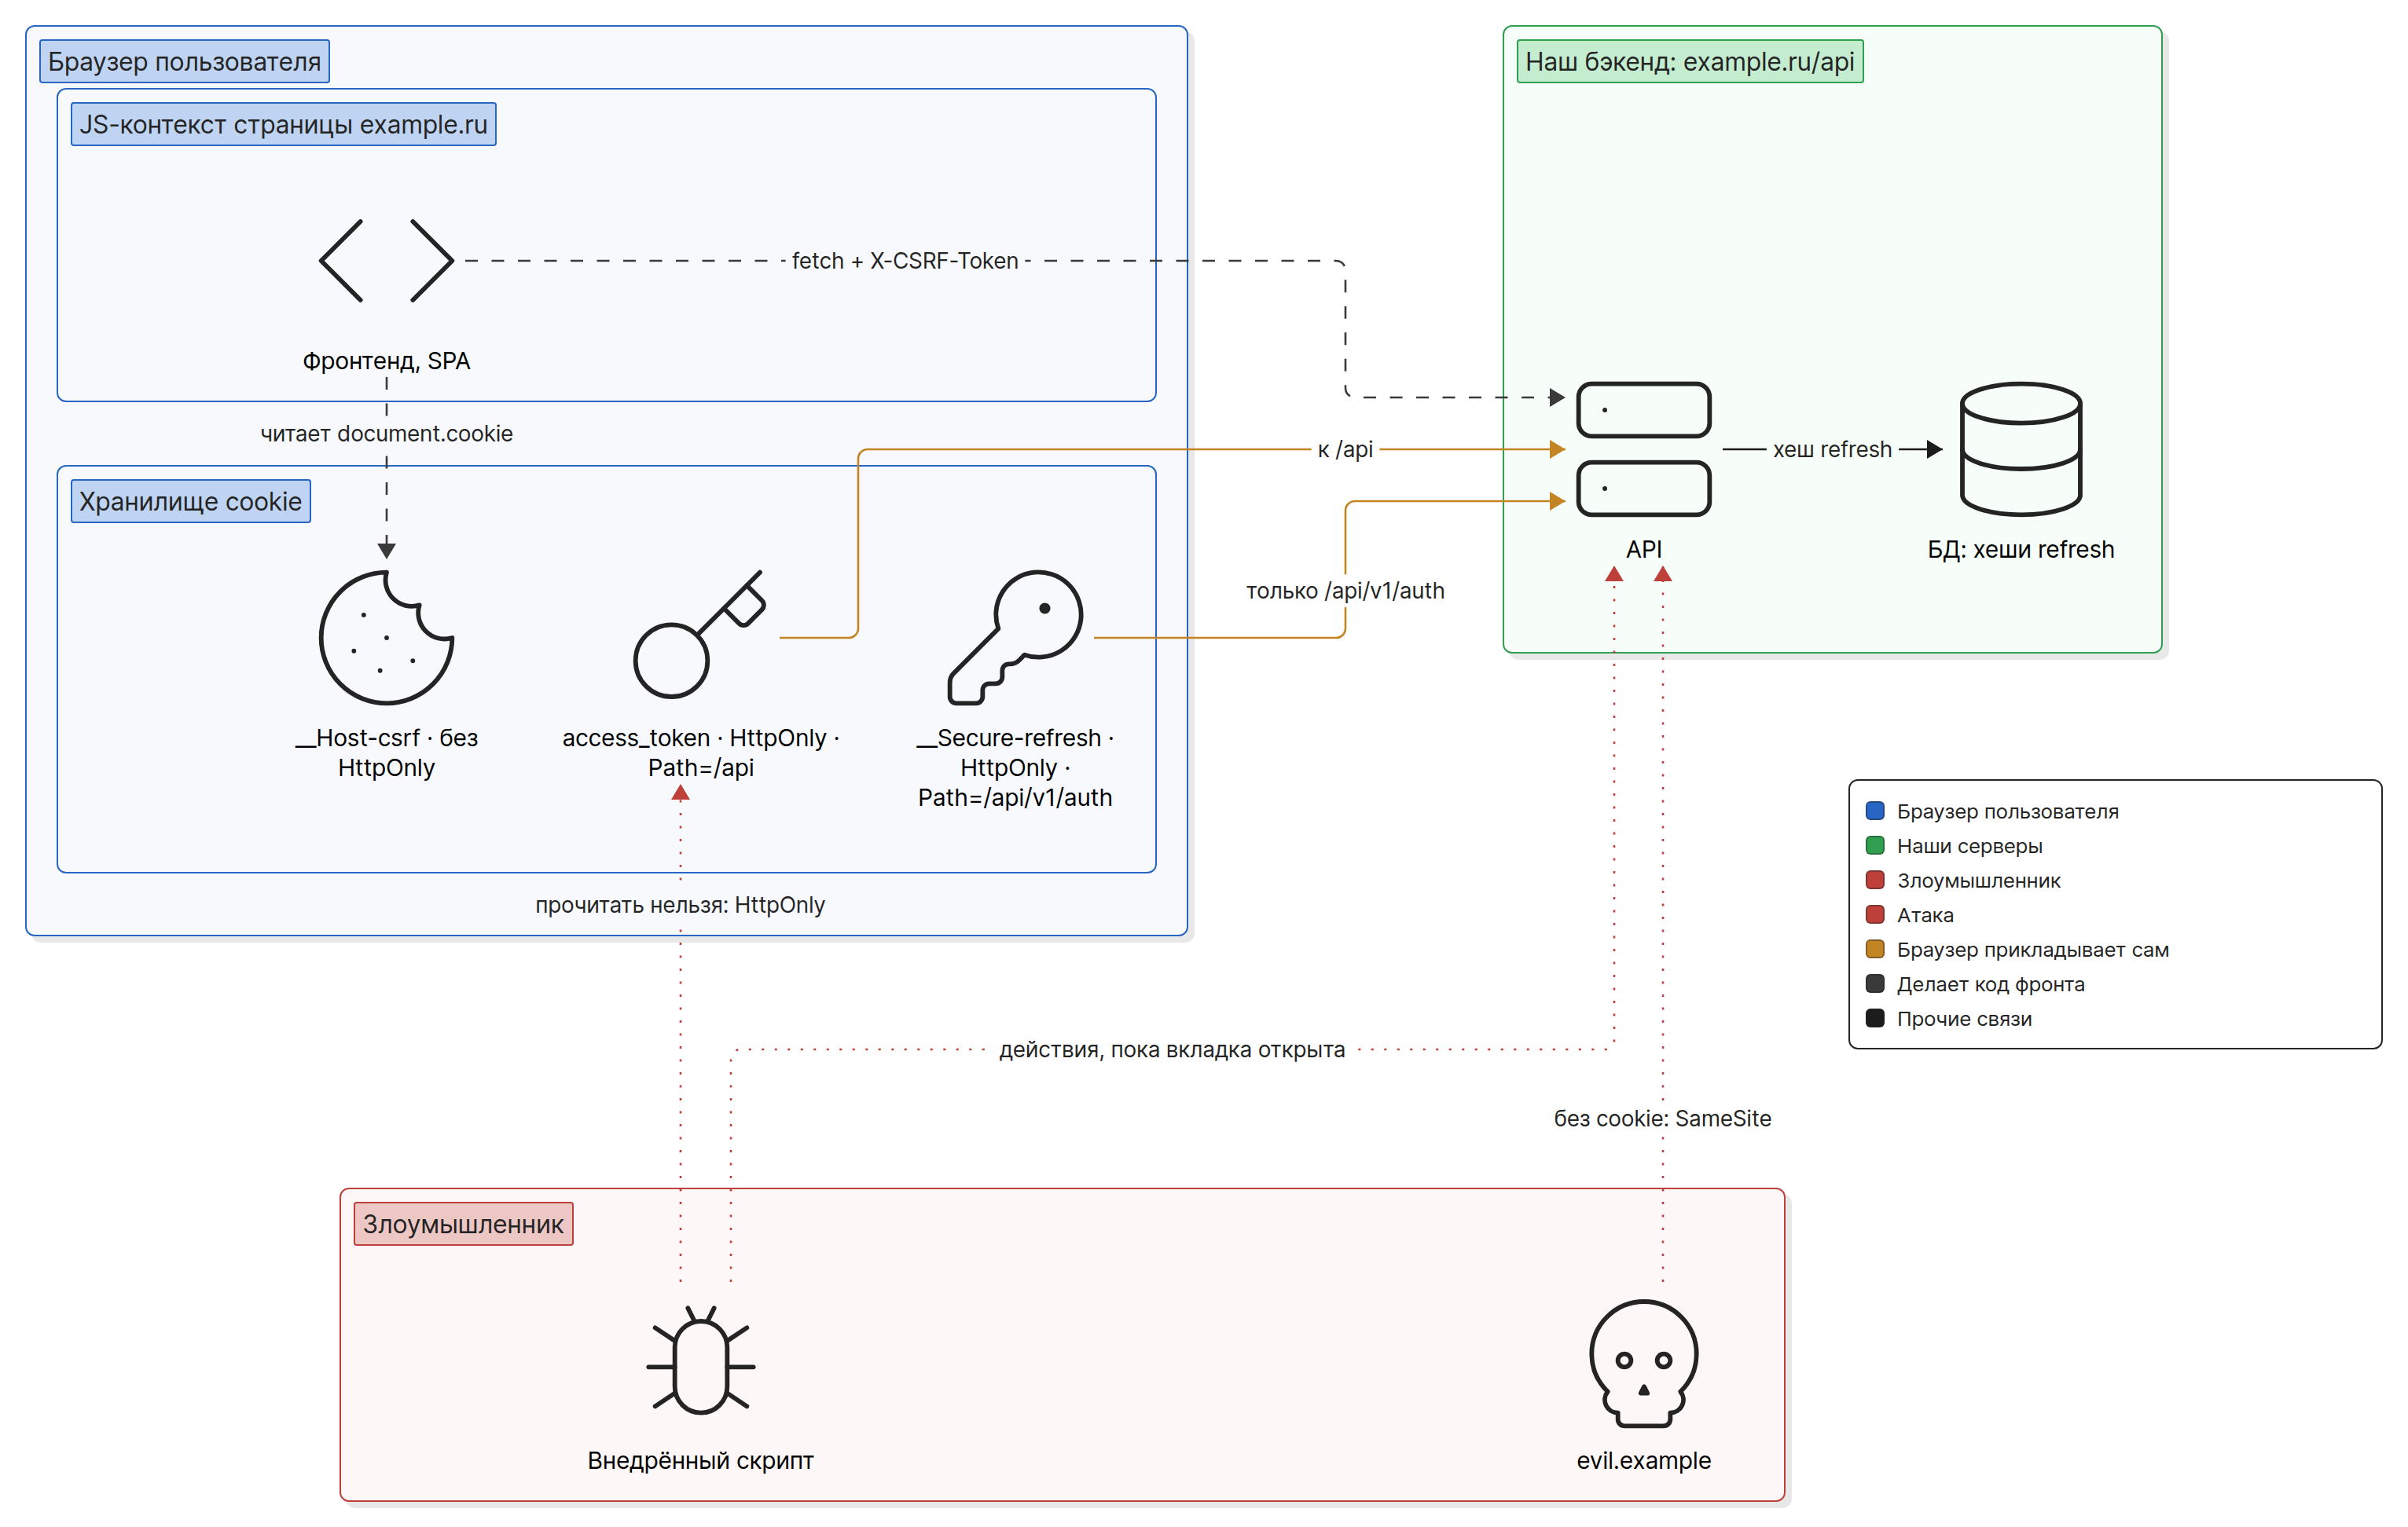
Task: Click the Фронтенд, SPA code brackets icon
Action: tap(386, 261)
